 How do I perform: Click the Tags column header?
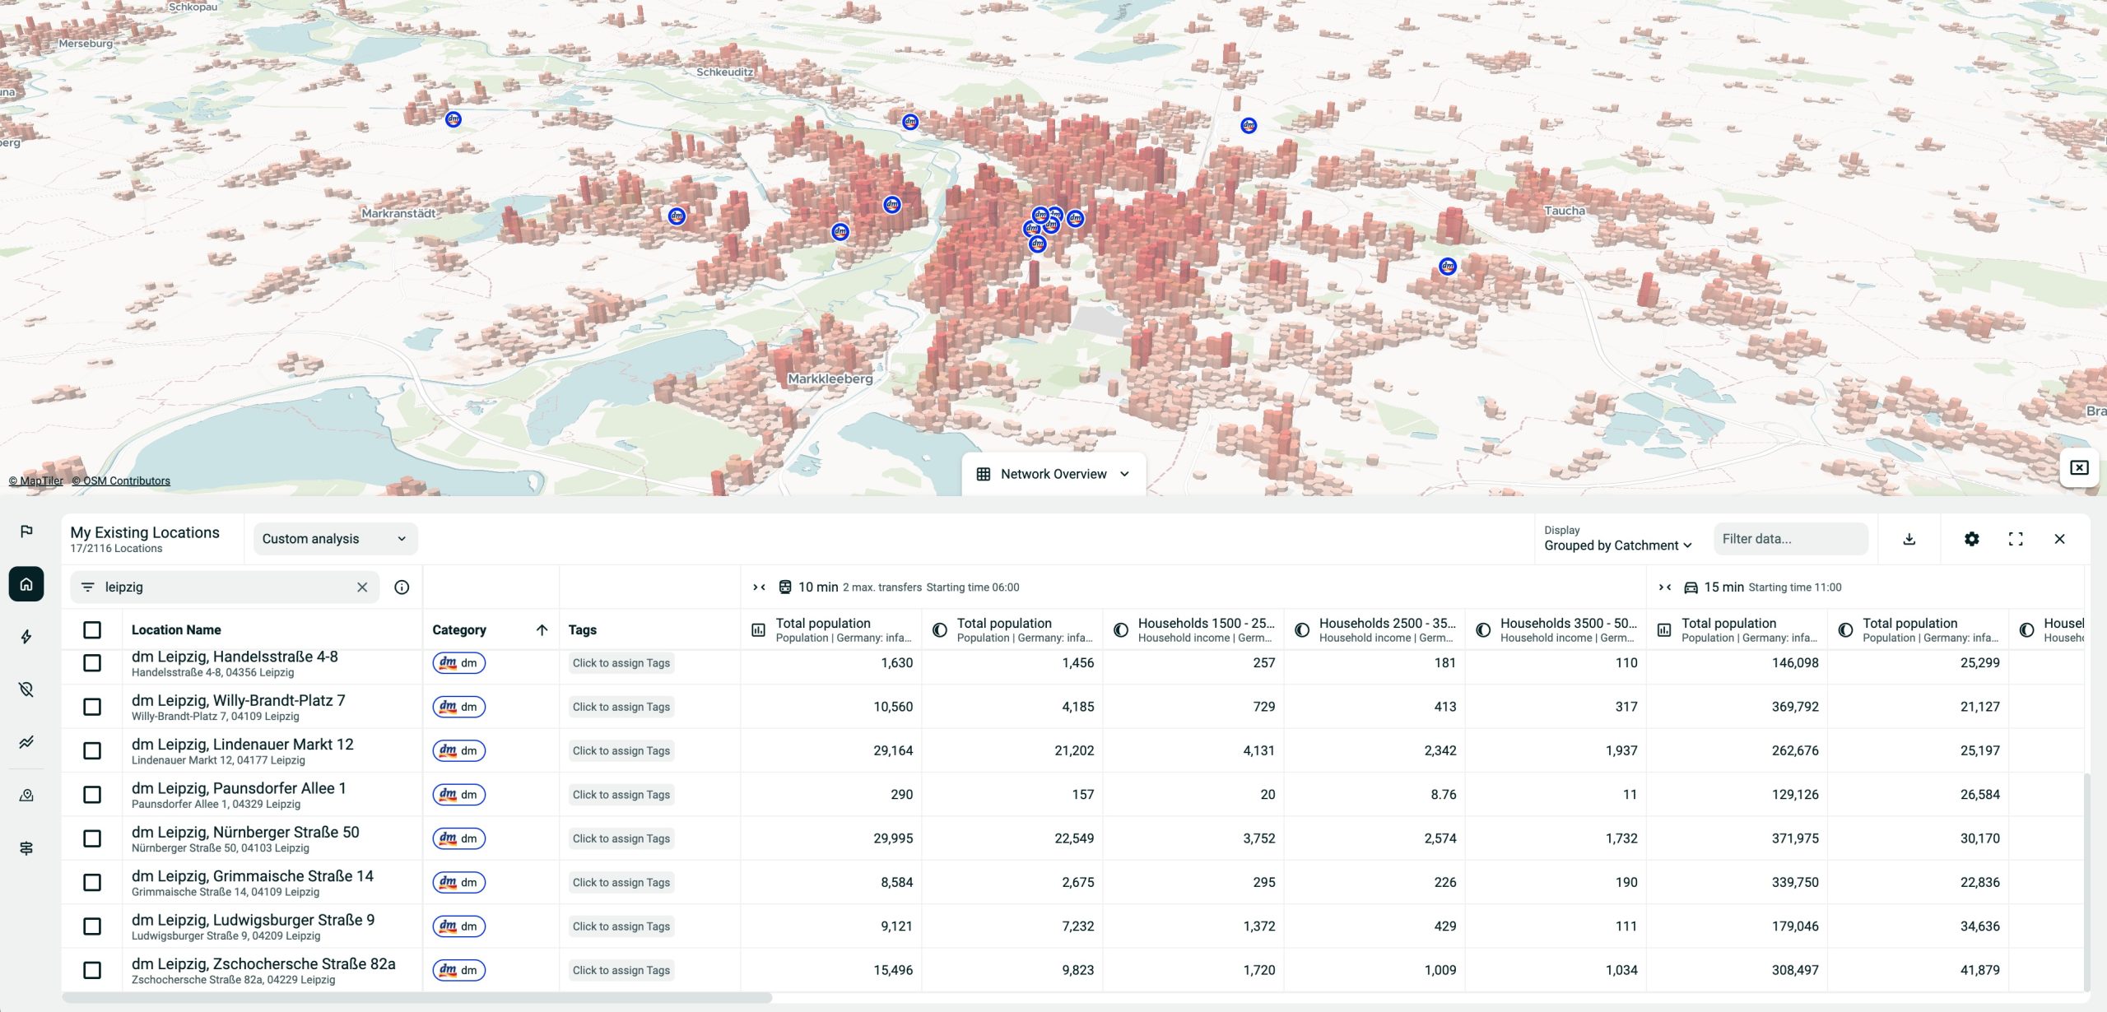(583, 630)
